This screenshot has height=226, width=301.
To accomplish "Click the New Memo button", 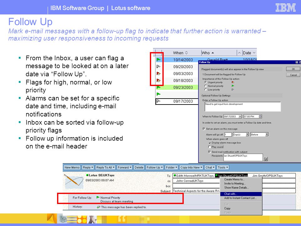I will point(72,167).
